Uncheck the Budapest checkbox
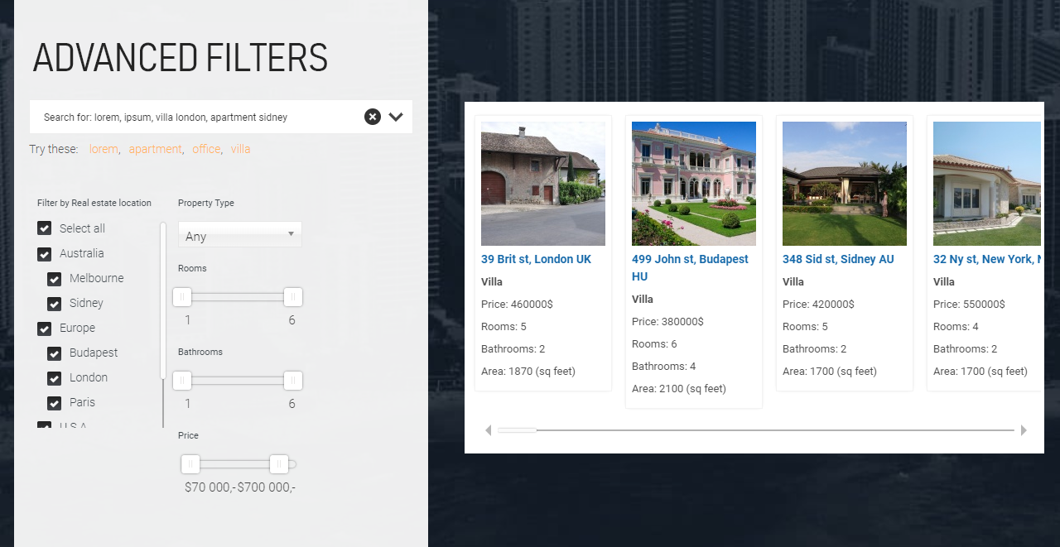The image size is (1060, 547). (55, 353)
